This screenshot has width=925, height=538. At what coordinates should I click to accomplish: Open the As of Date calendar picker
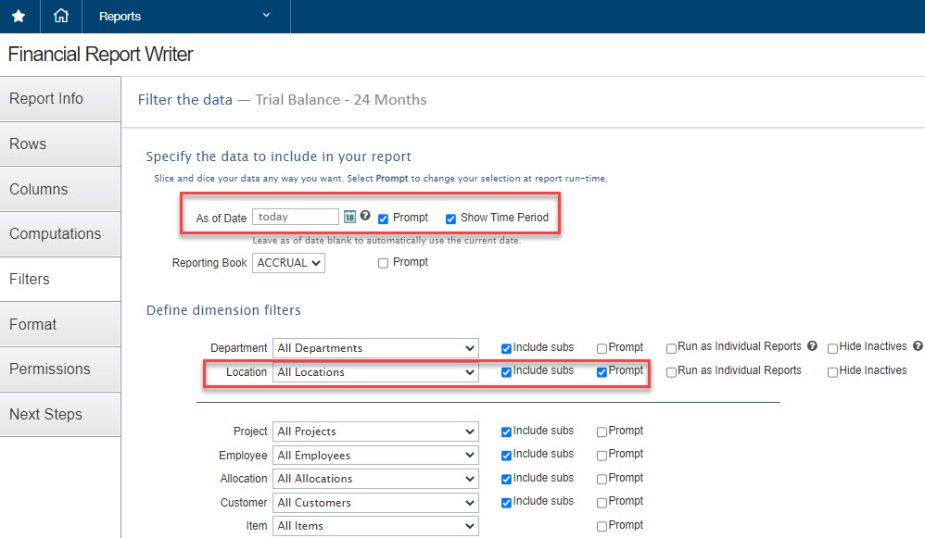[349, 217]
